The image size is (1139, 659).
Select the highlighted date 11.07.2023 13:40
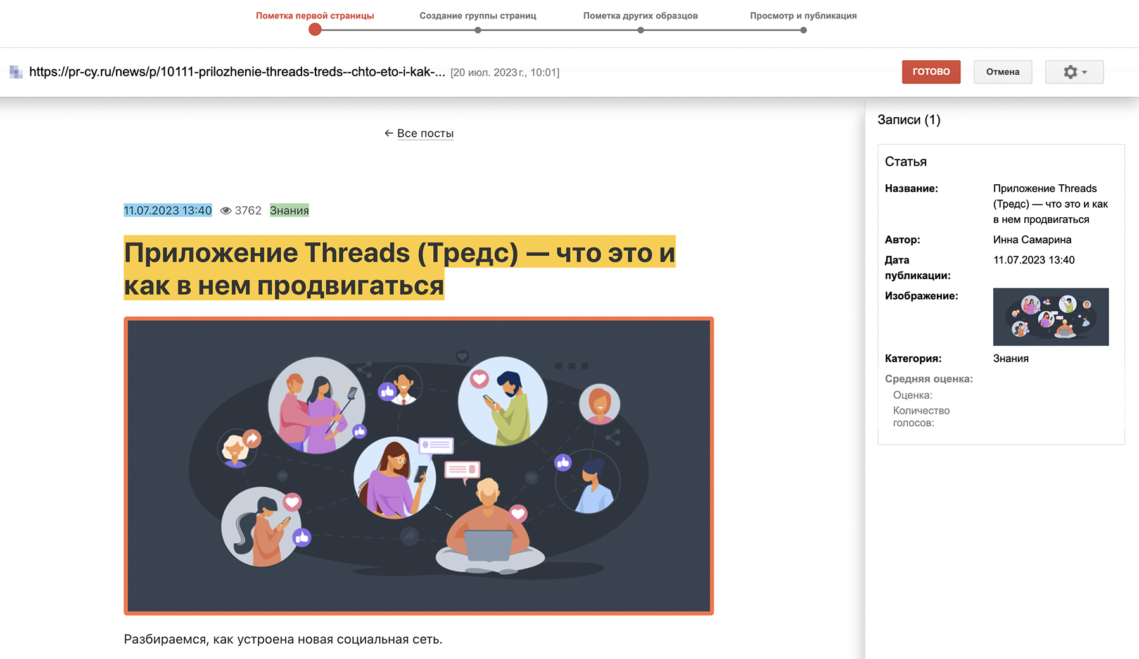tap(167, 211)
